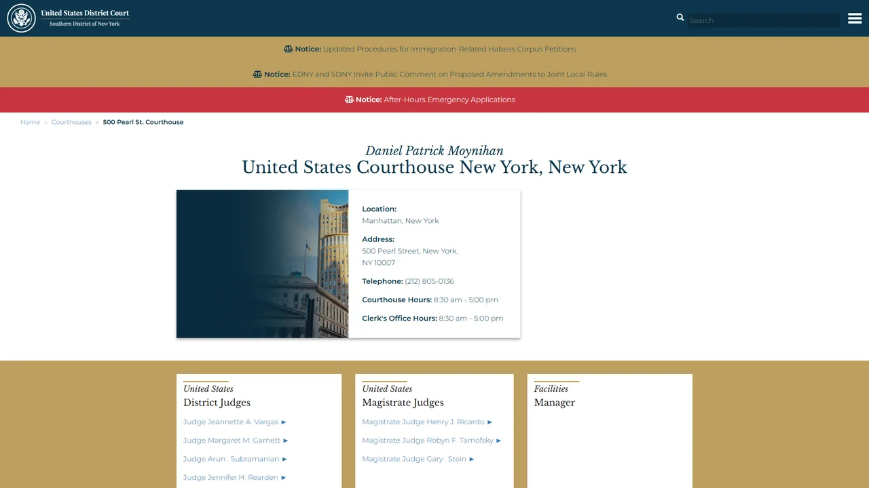This screenshot has width=869, height=488.
Task: Open Magistrate Judge Robyn F. Tarnofsky page
Action: (432, 440)
